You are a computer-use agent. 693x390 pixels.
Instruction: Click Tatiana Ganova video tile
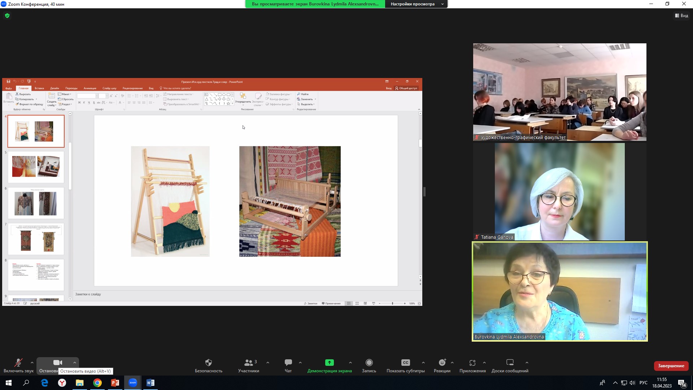click(559, 192)
